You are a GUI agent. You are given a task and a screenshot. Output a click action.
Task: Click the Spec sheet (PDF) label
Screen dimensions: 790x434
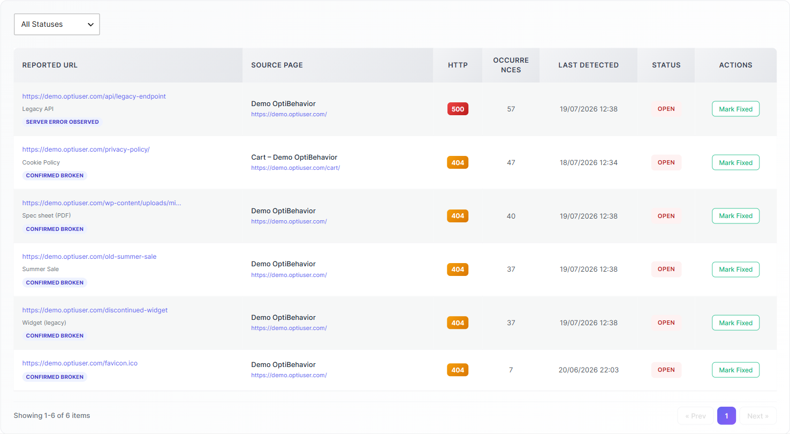pos(47,215)
